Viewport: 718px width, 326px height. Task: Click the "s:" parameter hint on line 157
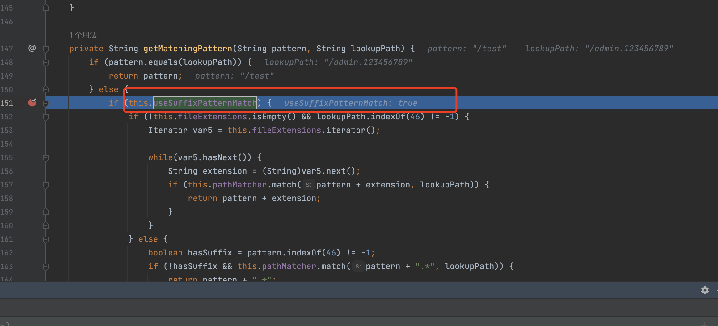(x=308, y=185)
